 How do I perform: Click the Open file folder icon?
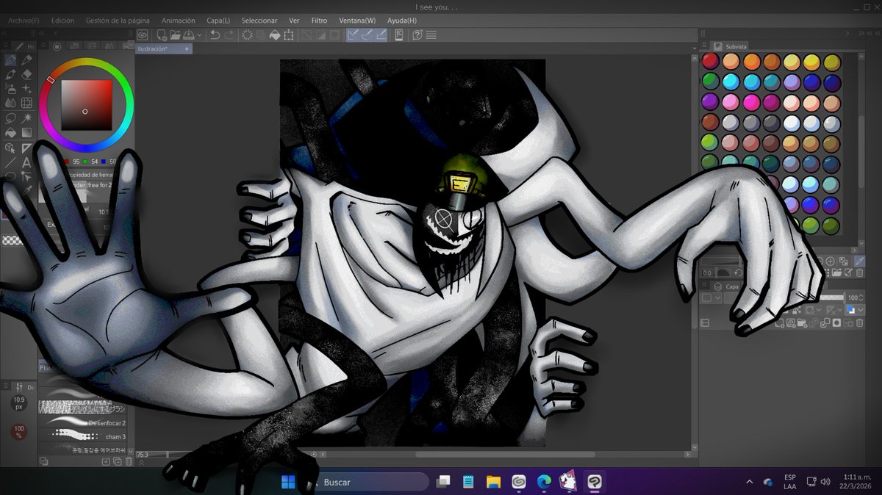[175, 35]
